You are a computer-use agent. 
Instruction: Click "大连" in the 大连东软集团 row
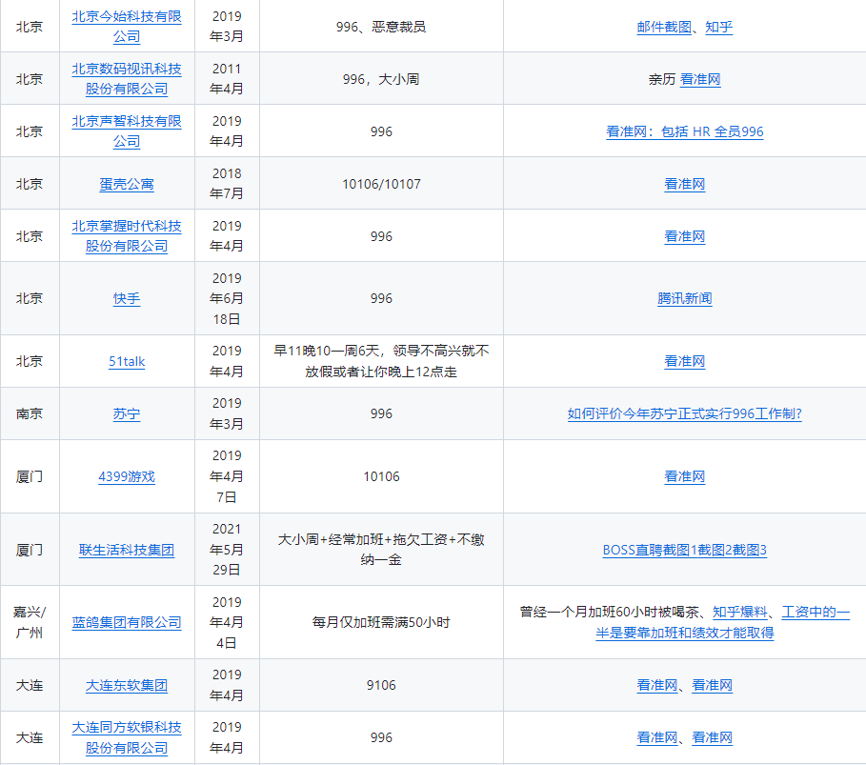tap(30, 686)
